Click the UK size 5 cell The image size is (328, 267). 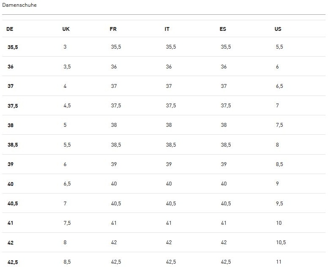65,125
